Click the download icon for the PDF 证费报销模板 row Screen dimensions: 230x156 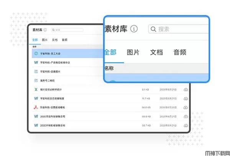coord(186,108)
